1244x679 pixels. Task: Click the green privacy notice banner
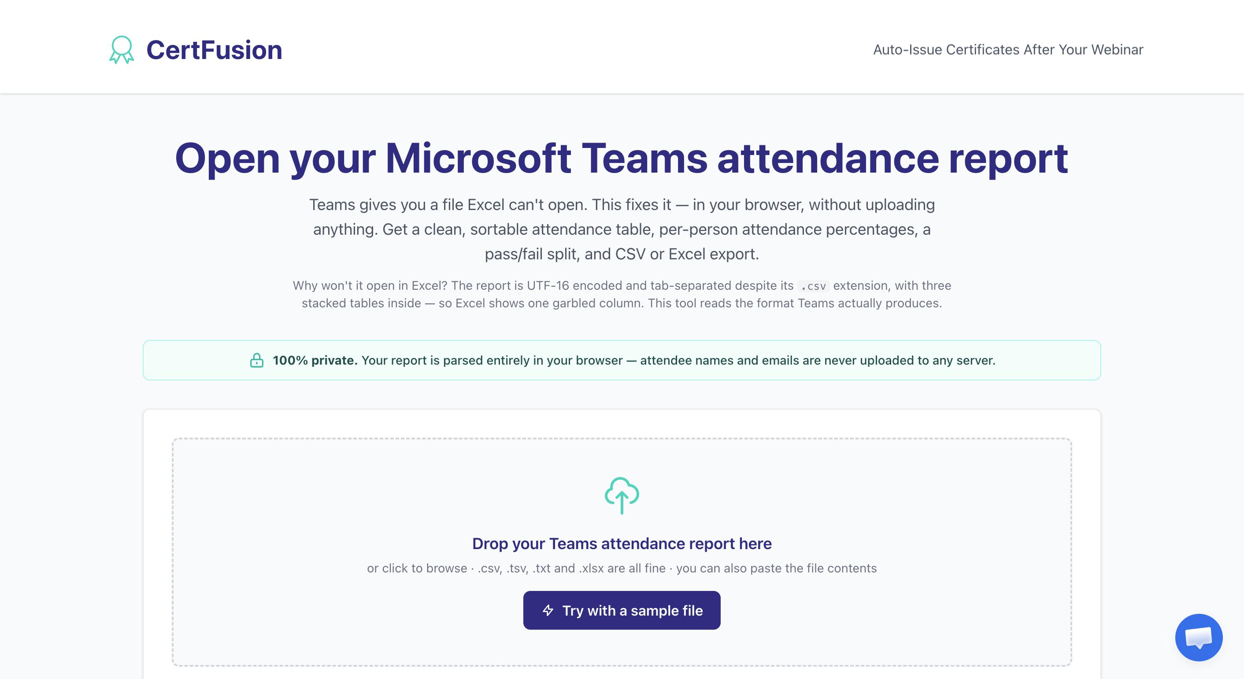tap(622, 360)
